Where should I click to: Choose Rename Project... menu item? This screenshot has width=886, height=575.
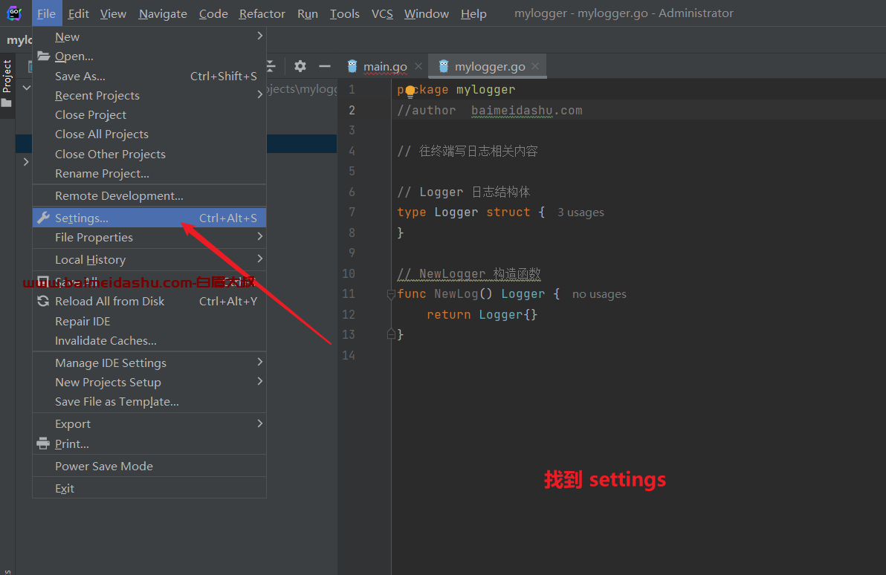pyautogui.click(x=149, y=173)
